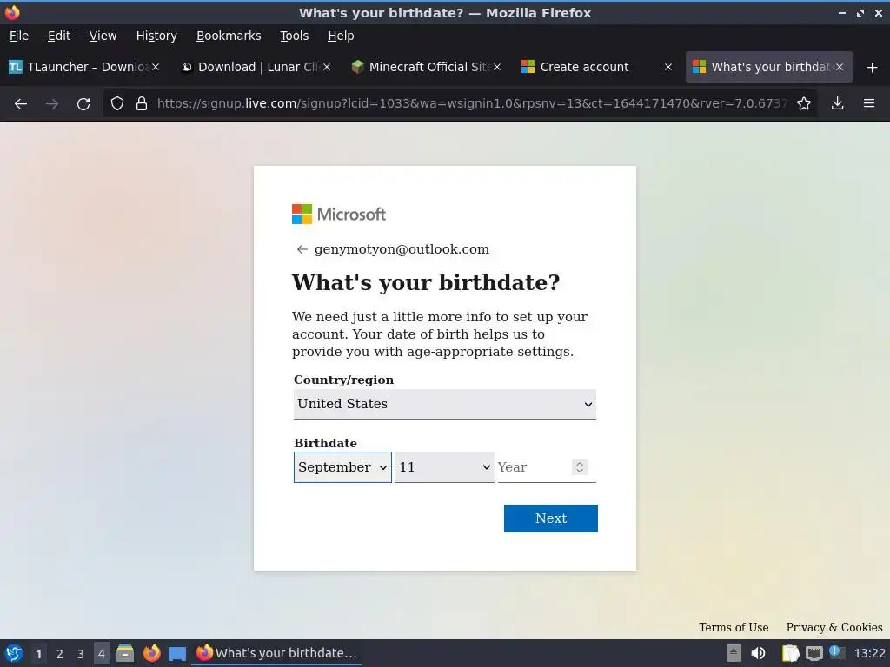Open the History menu
The width and height of the screenshot is (890, 667).
pyautogui.click(x=156, y=36)
